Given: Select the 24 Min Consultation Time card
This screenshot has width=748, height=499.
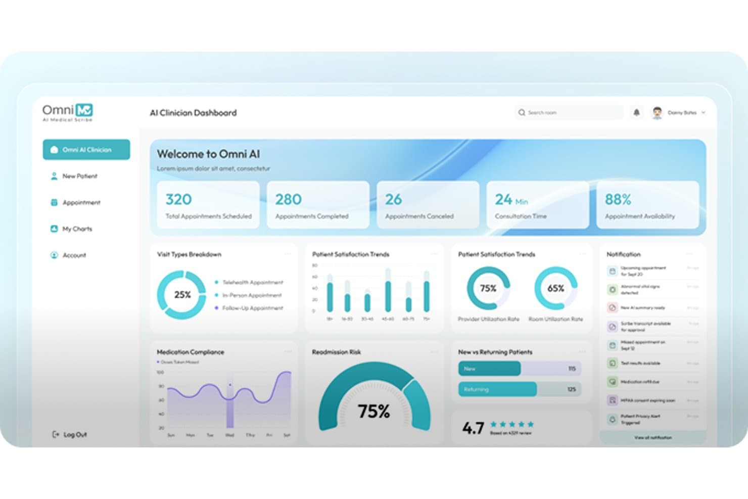Looking at the screenshot, I should click(538, 205).
